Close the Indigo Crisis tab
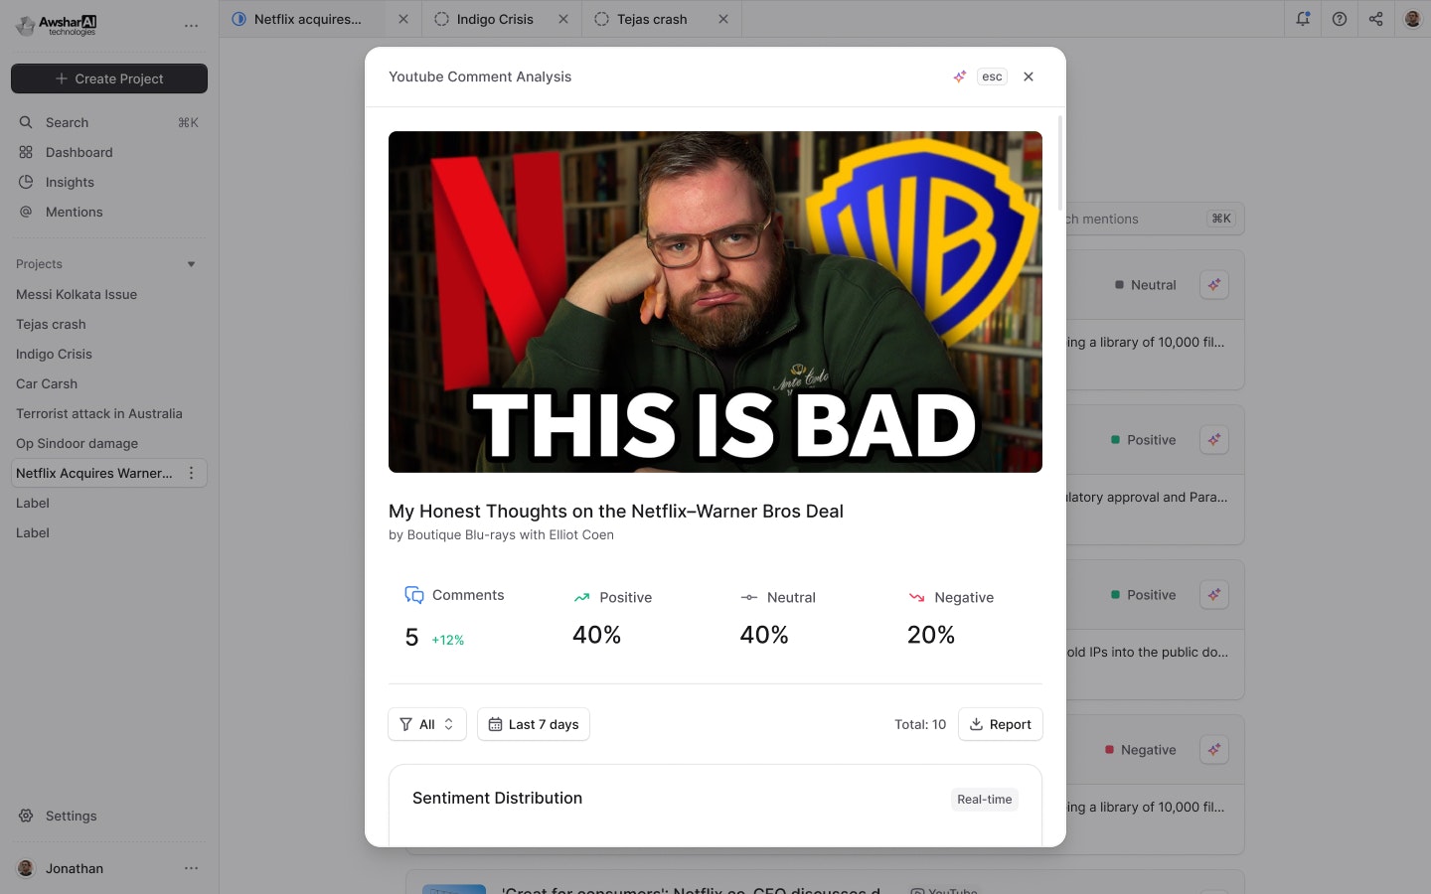This screenshot has width=1431, height=894. pos(563,19)
